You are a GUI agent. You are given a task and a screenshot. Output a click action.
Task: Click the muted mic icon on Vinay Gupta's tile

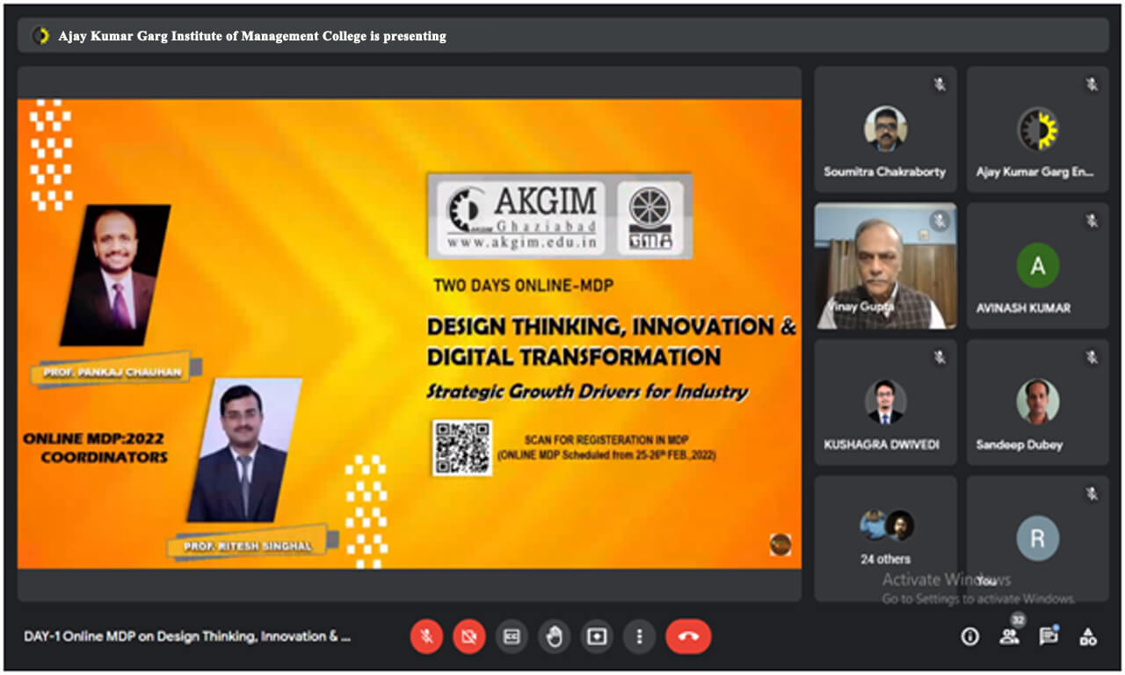pyautogui.click(x=940, y=220)
